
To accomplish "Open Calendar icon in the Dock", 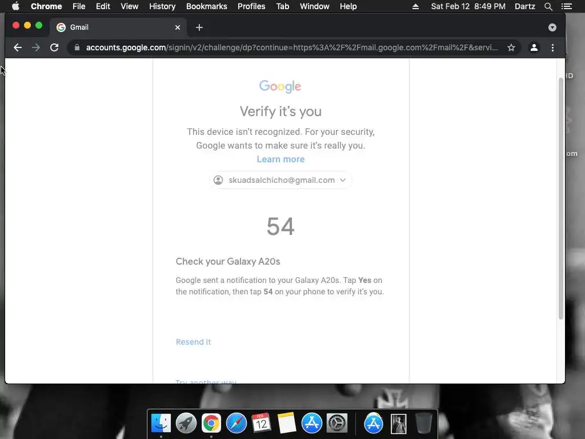I will point(261,424).
